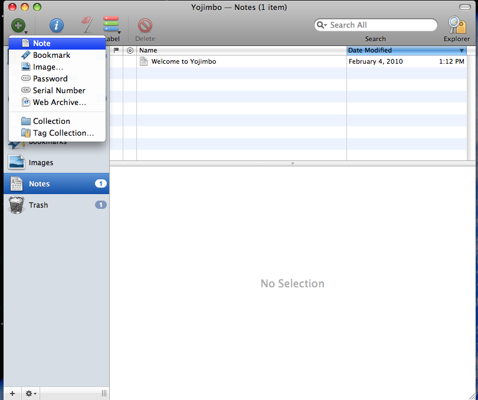Select Password in the new item menu
The height and width of the screenshot is (400, 478).
click(57, 78)
